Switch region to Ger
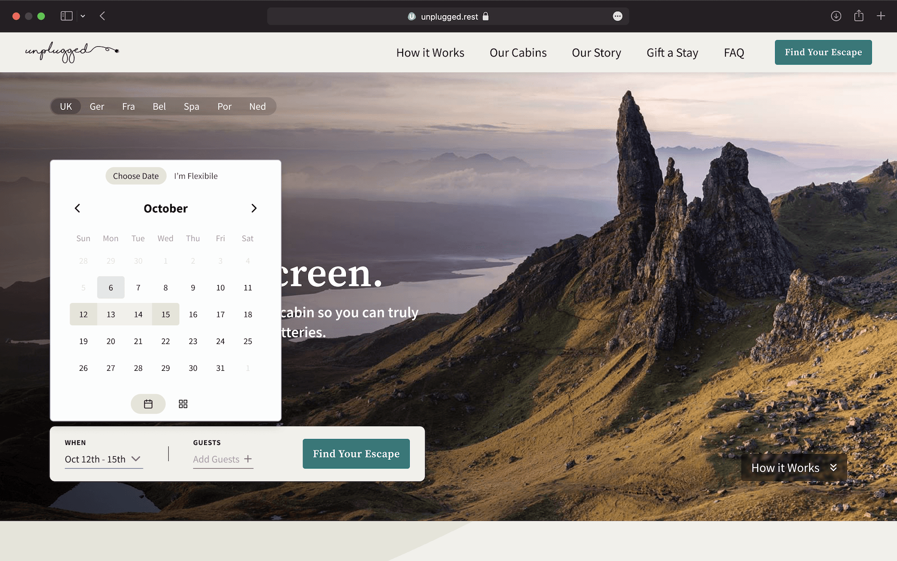 point(97,106)
